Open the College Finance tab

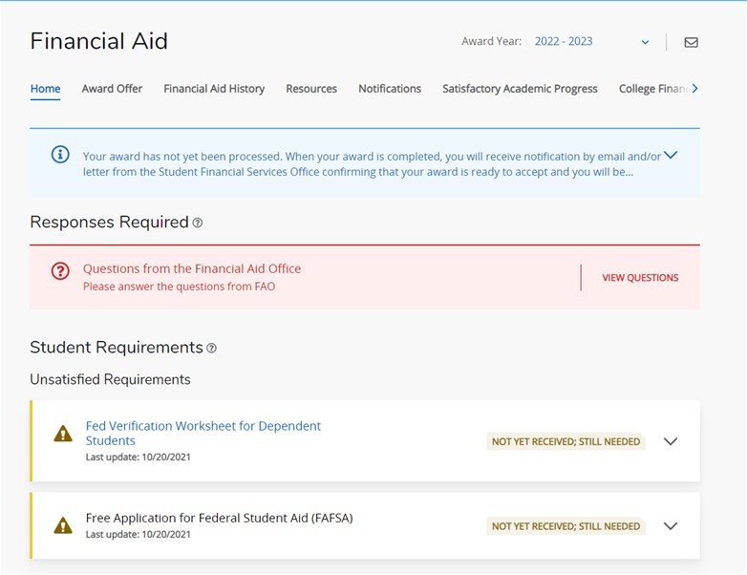click(652, 89)
